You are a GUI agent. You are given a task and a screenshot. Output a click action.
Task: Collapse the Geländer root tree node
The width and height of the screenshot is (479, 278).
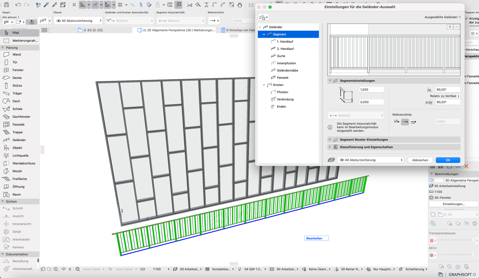[x=260, y=27]
